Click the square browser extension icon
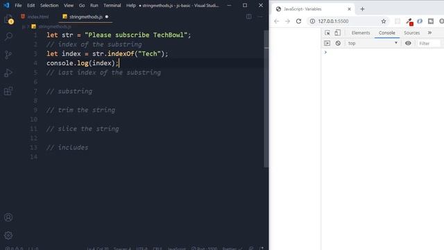444x250 pixels. (x=431, y=22)
